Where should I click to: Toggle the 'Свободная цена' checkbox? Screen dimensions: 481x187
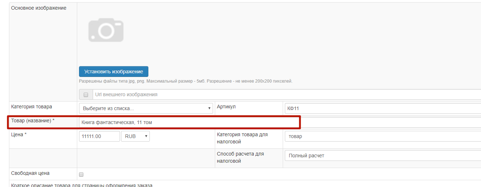tap(81, 174)
